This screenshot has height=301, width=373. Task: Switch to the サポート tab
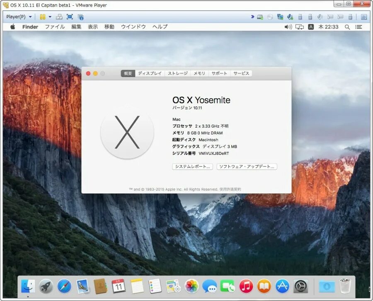[219, 73]
